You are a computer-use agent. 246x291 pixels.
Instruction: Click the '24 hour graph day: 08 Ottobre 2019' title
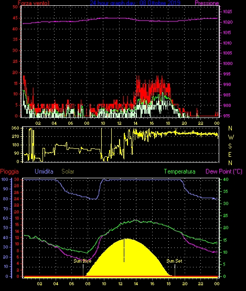point(135,3)
